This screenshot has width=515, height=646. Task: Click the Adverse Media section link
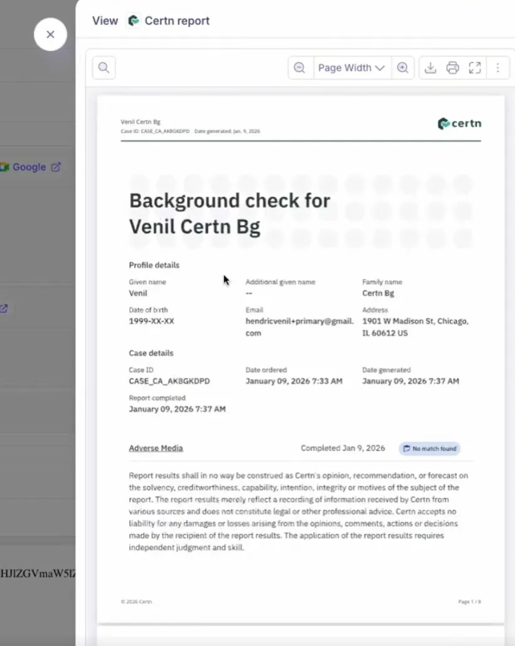156,448
